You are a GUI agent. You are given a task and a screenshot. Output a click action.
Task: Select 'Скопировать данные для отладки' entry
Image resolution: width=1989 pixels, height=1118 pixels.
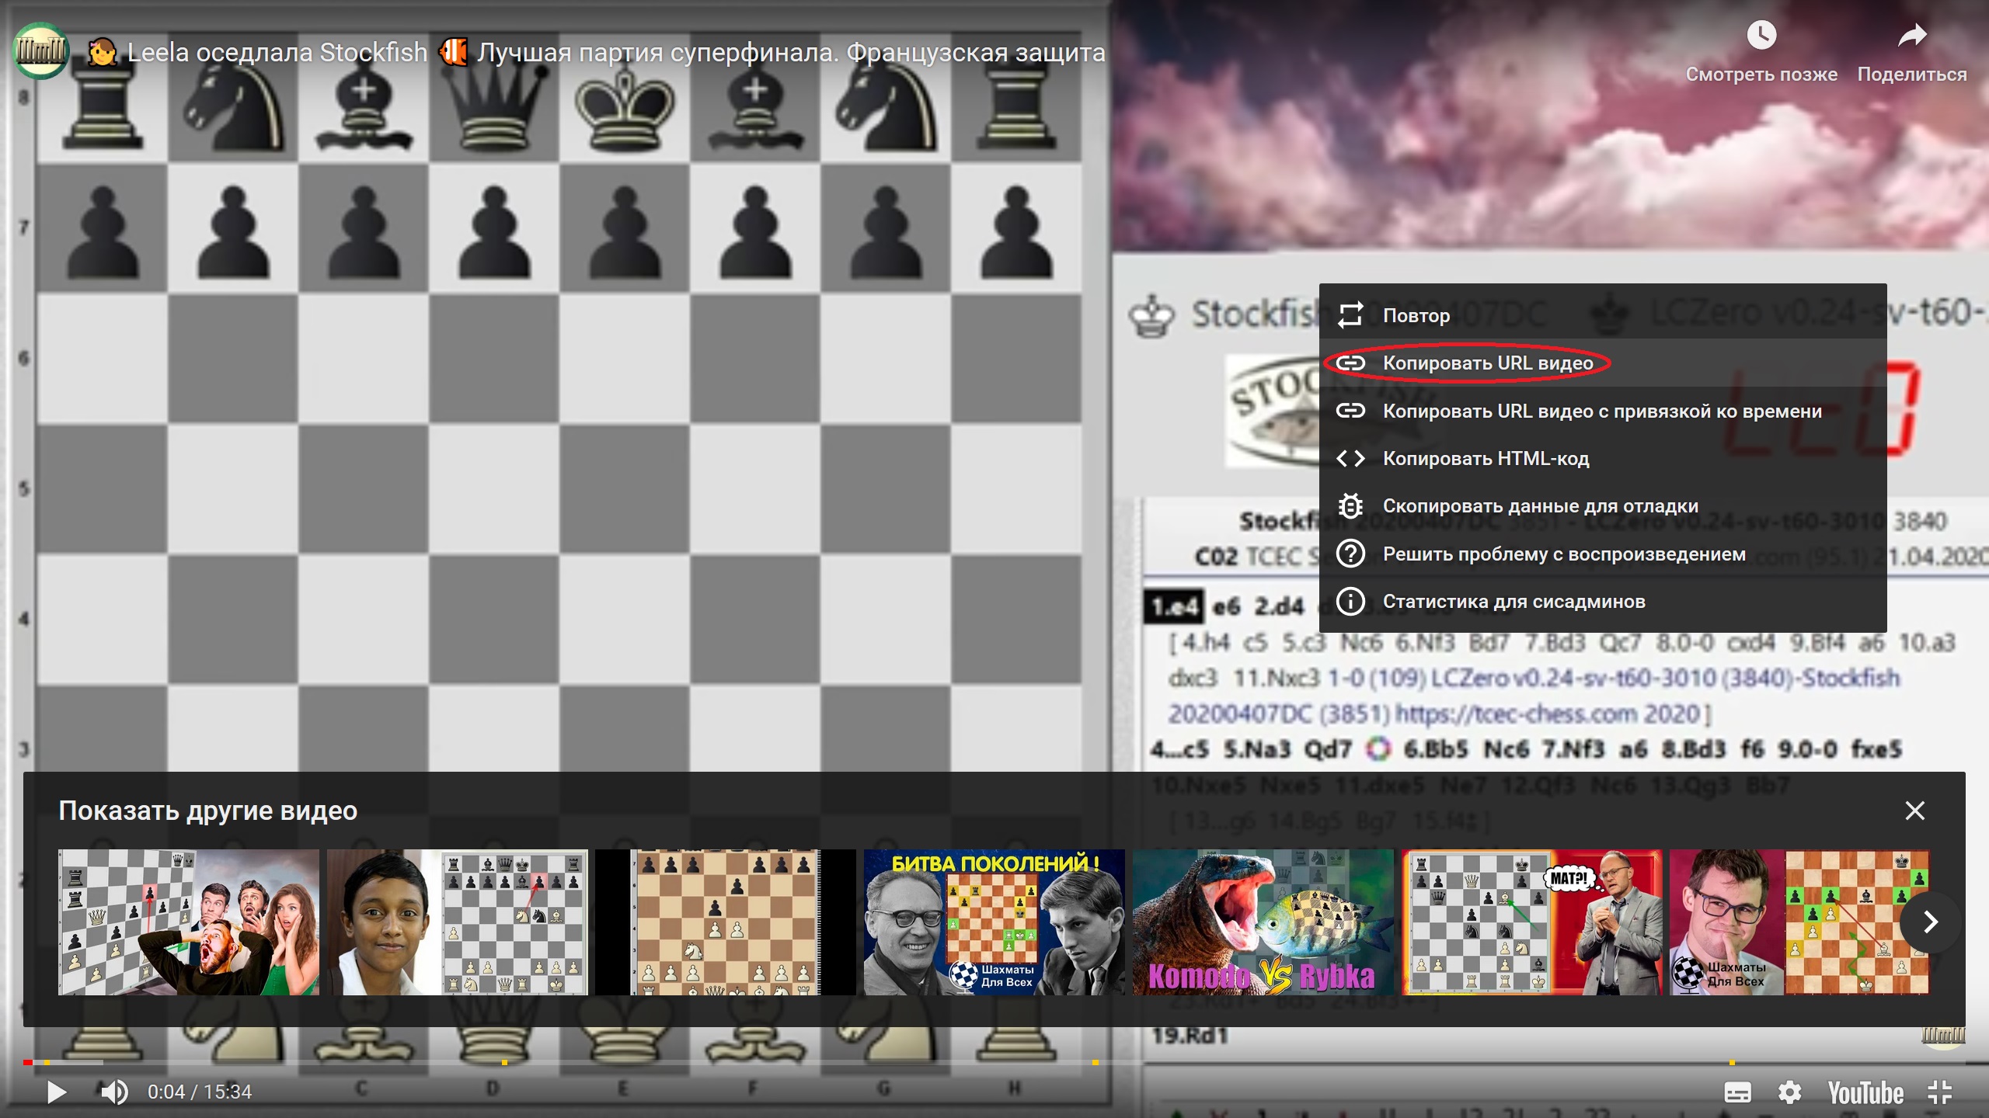pos(1602,506)
